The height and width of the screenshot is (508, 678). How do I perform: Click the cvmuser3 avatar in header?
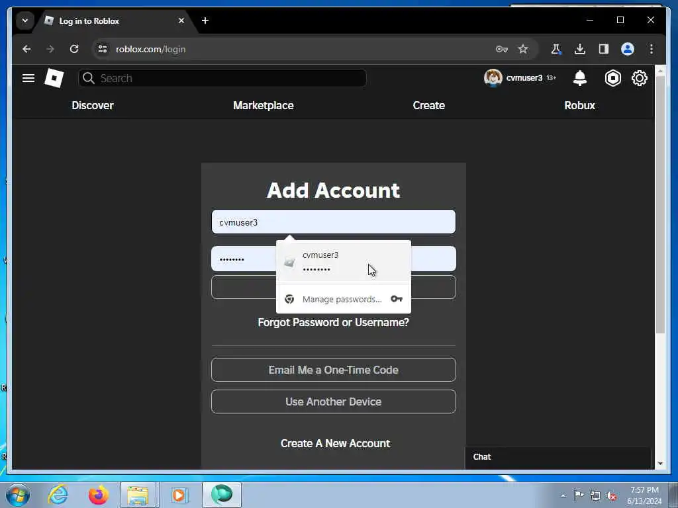tap(493, 78)
